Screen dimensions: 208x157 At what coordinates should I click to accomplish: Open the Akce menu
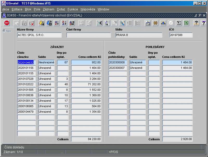point(5,9)
